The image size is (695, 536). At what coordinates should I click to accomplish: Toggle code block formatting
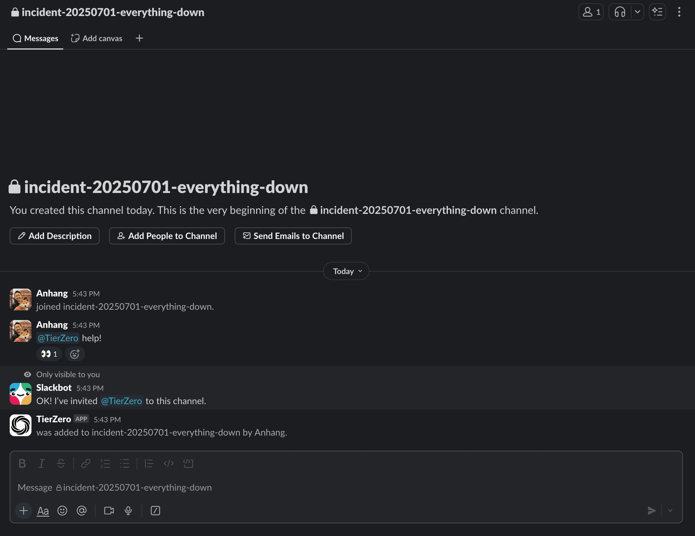pyautogui.click(x=188, y=463)
